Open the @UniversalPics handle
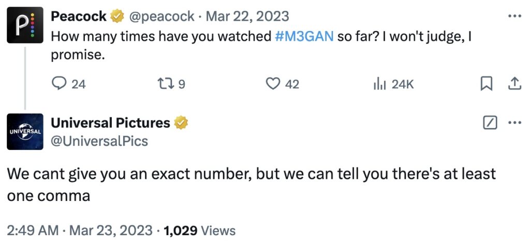Image resolution: width=530 pixels, height=247 pixels. click(99, 141)
